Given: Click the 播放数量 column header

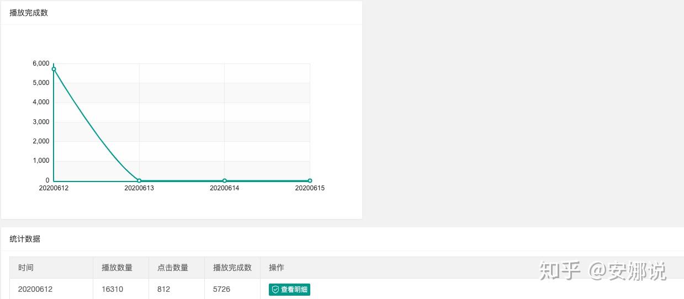Looking at the screenshot, I should 121,268.
